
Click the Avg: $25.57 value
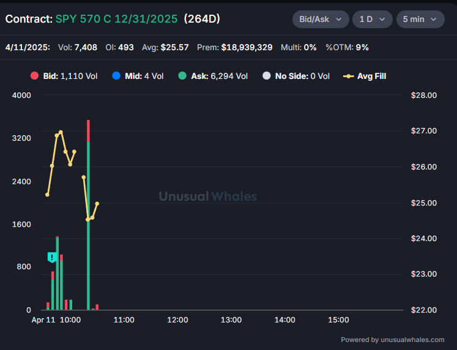click(x=165, y=47)
